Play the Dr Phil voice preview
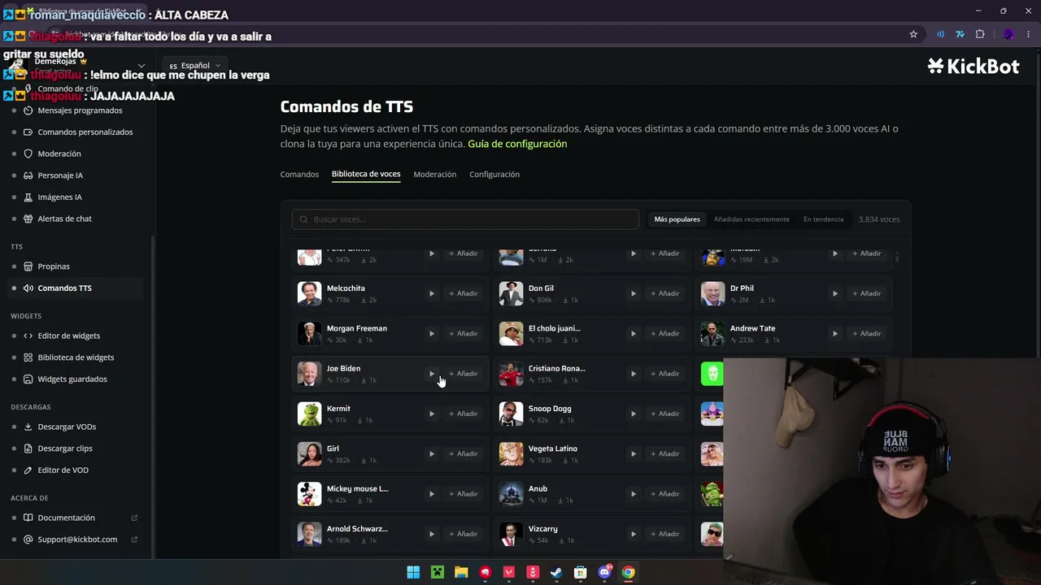This screenshot has width=1041, height=585. [x=834, y=293]
